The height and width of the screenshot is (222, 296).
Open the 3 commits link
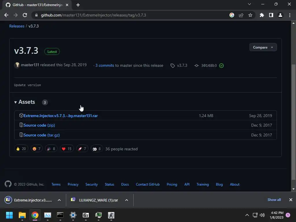point(105,65)
